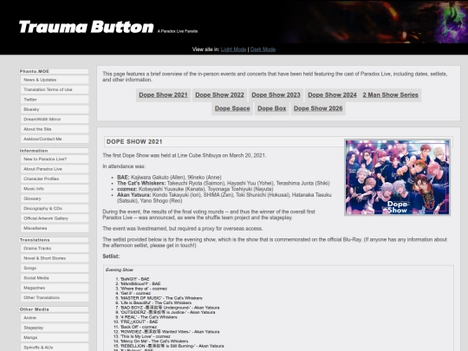Open the Bluesky sidebar link
This screenshot has width=468, height=351.
[x=55, y=109]
